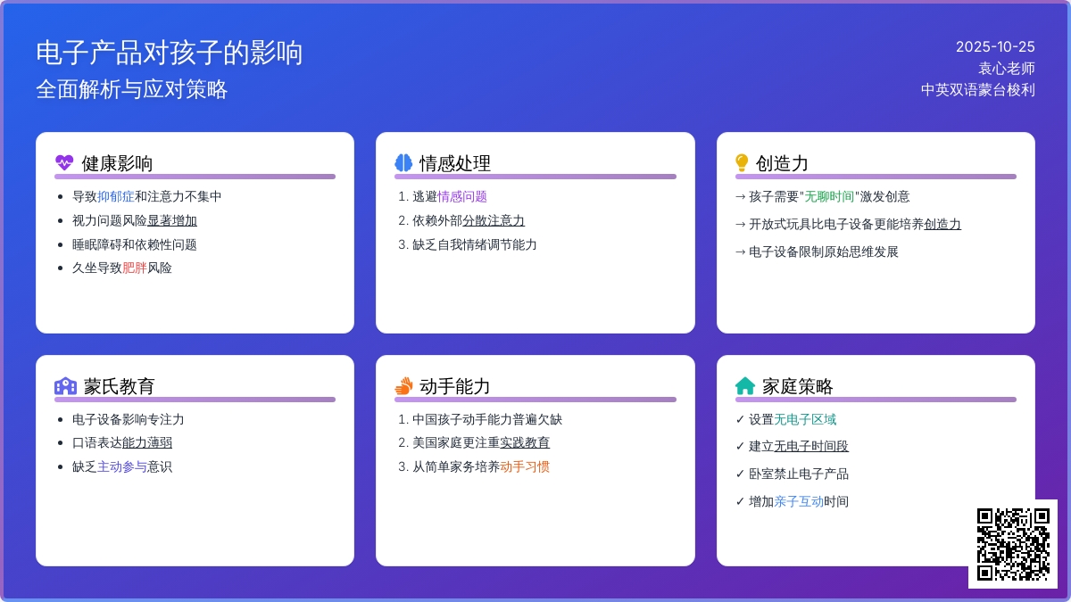Click the lightbulb icon beside 创造力
1071x602 pixels.
[742, 162]
